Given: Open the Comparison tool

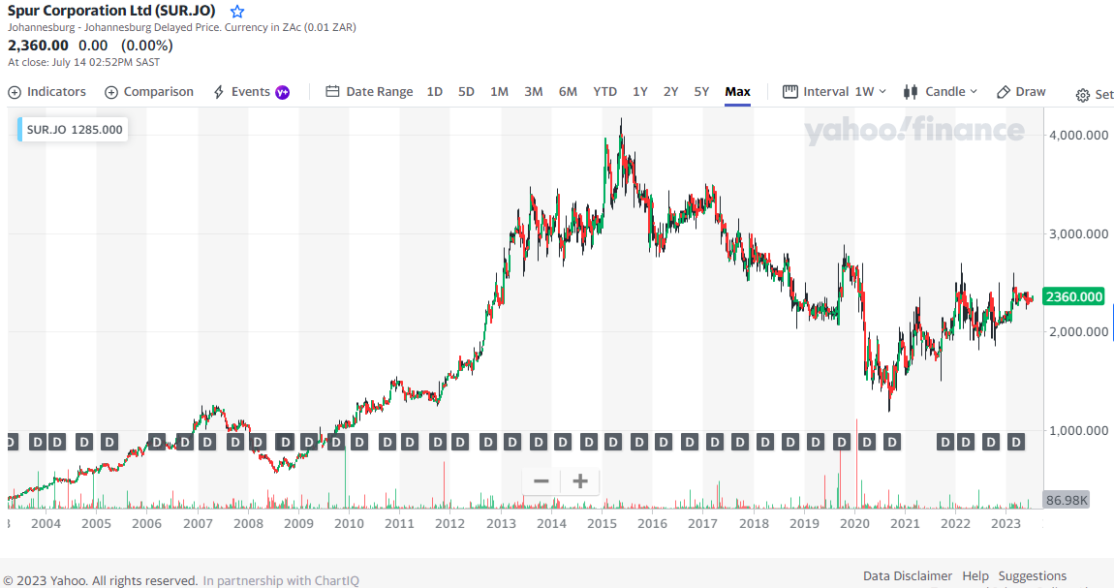Looking at the screenshot, I should 149,92.
